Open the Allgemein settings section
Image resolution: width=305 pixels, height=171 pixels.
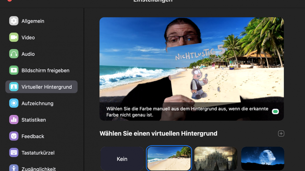point(41,21)
